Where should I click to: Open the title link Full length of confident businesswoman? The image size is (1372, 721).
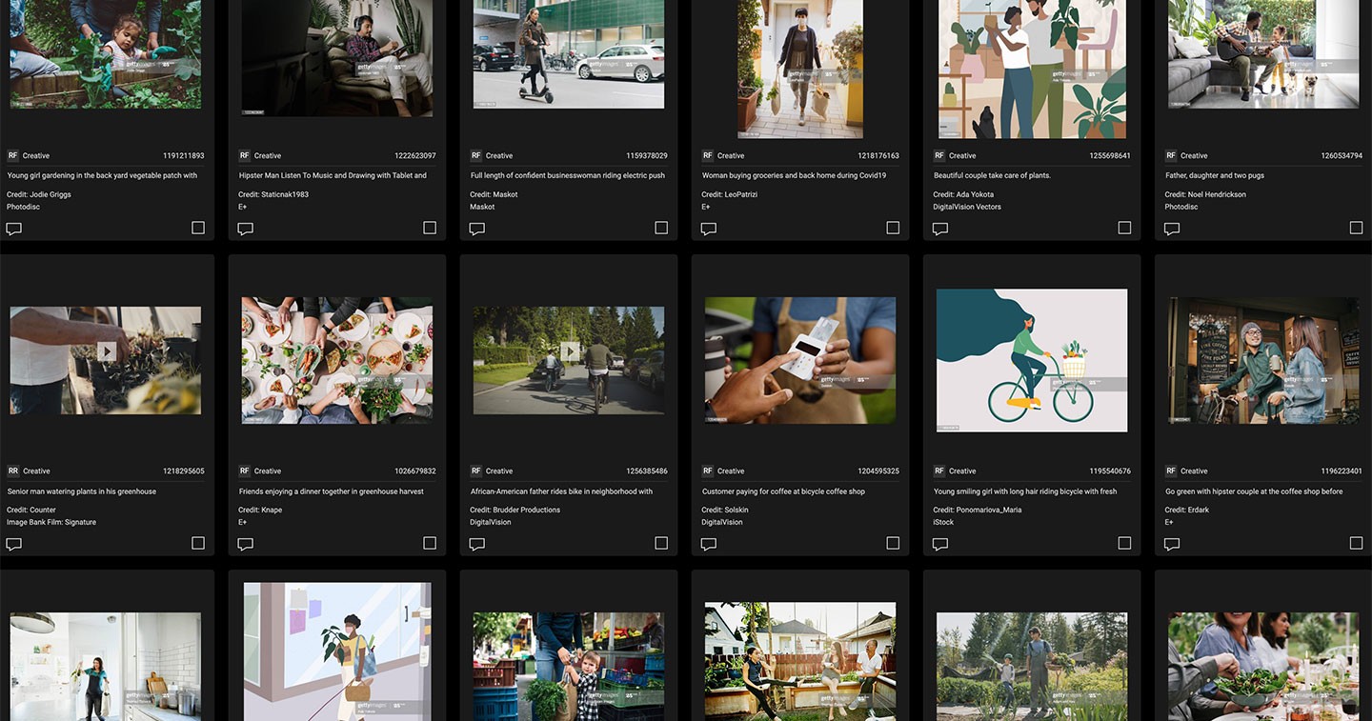568,175
